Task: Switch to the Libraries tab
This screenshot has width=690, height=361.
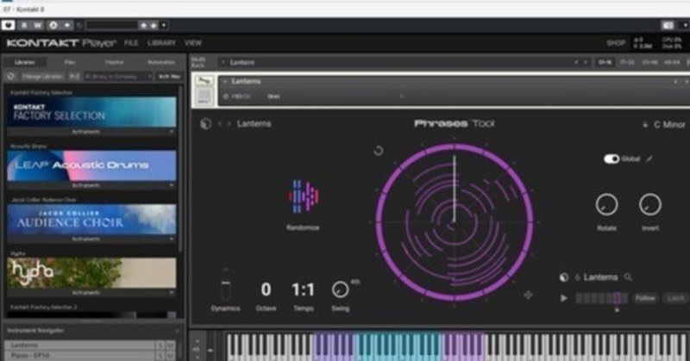Action: tap(25, 62)
